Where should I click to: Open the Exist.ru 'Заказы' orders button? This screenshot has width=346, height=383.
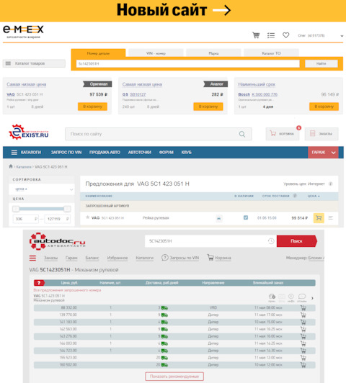(x=321, y=134)
